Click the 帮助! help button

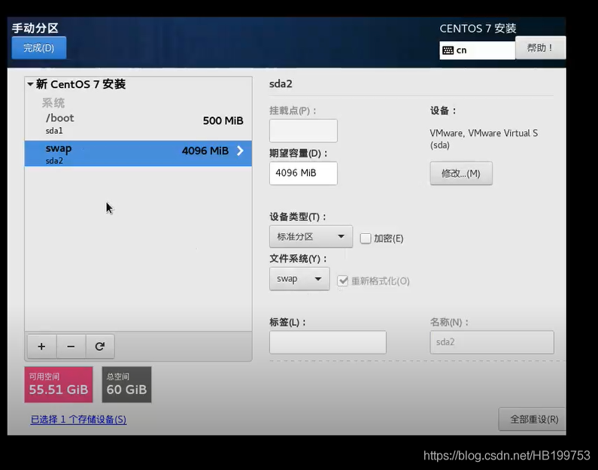pyautogui.click(x=540, y=47)
